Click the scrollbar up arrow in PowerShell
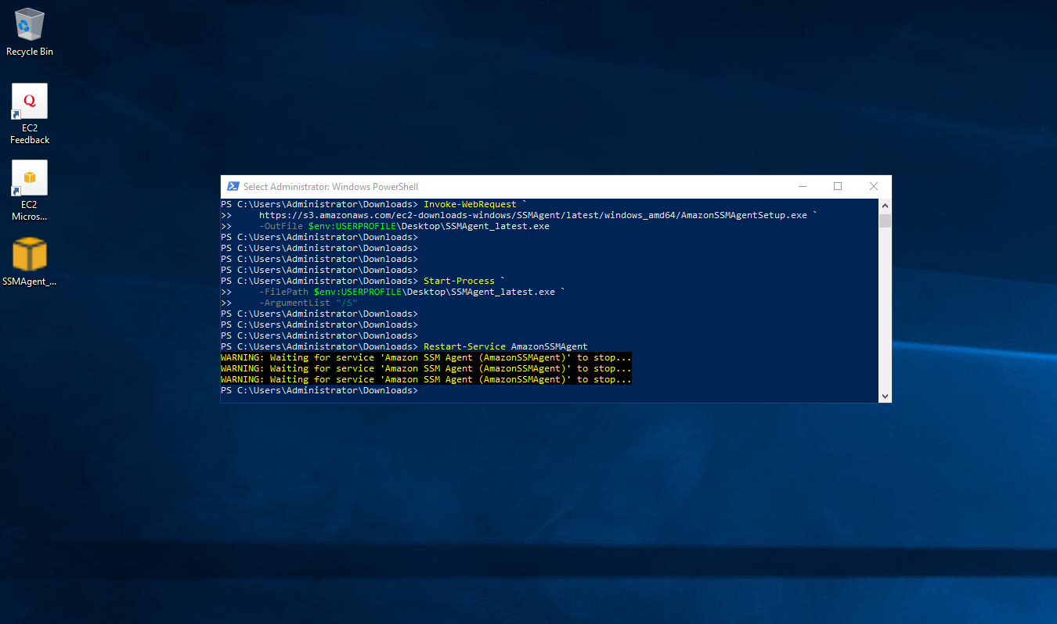The height and width of the screenshot is (624, 1057). pos(885,205)
